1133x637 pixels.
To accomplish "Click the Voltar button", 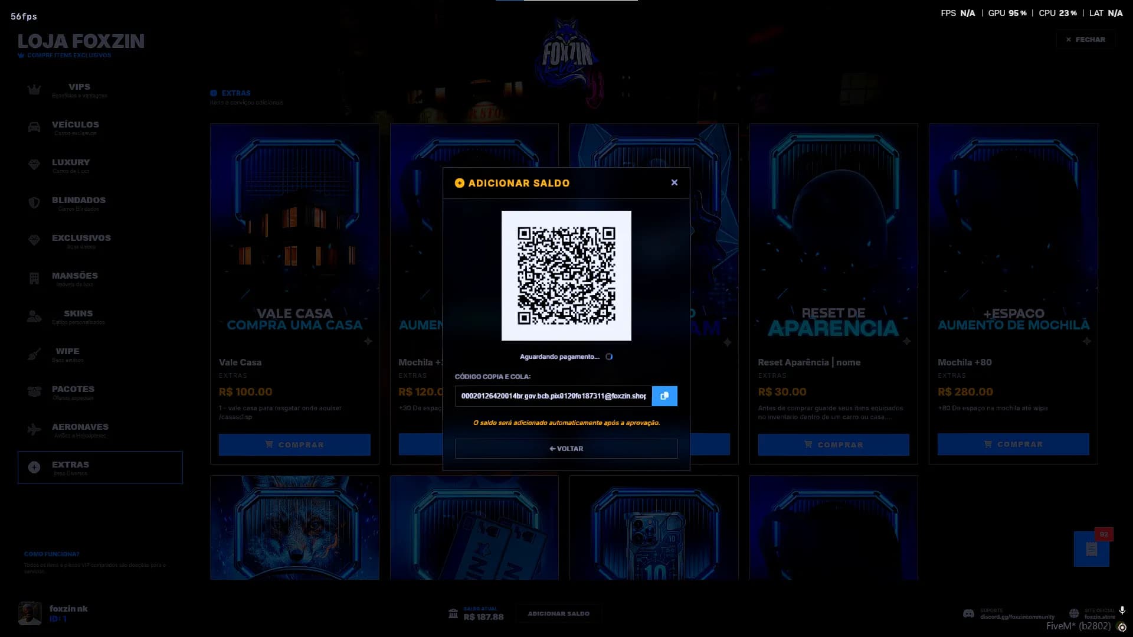I will click(566, 449).
